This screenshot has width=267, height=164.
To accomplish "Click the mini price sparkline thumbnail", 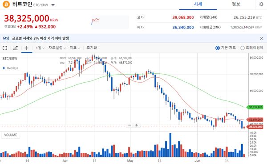I will (110, 22).
